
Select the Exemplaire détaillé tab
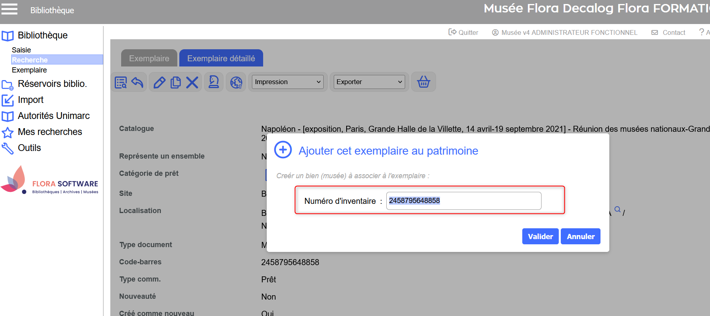pos(221,58)
